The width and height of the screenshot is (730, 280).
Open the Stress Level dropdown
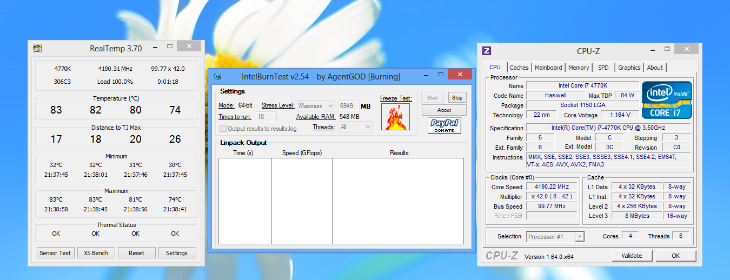click(x=316, y=106)
